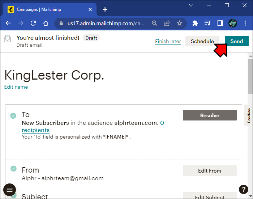
Task: Minimize the browser window
Action: (x=209, y=5)
